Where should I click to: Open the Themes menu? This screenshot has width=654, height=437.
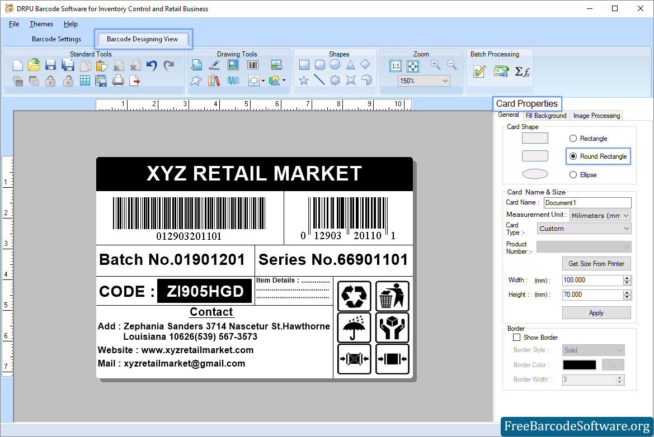[x=41, y=24]
